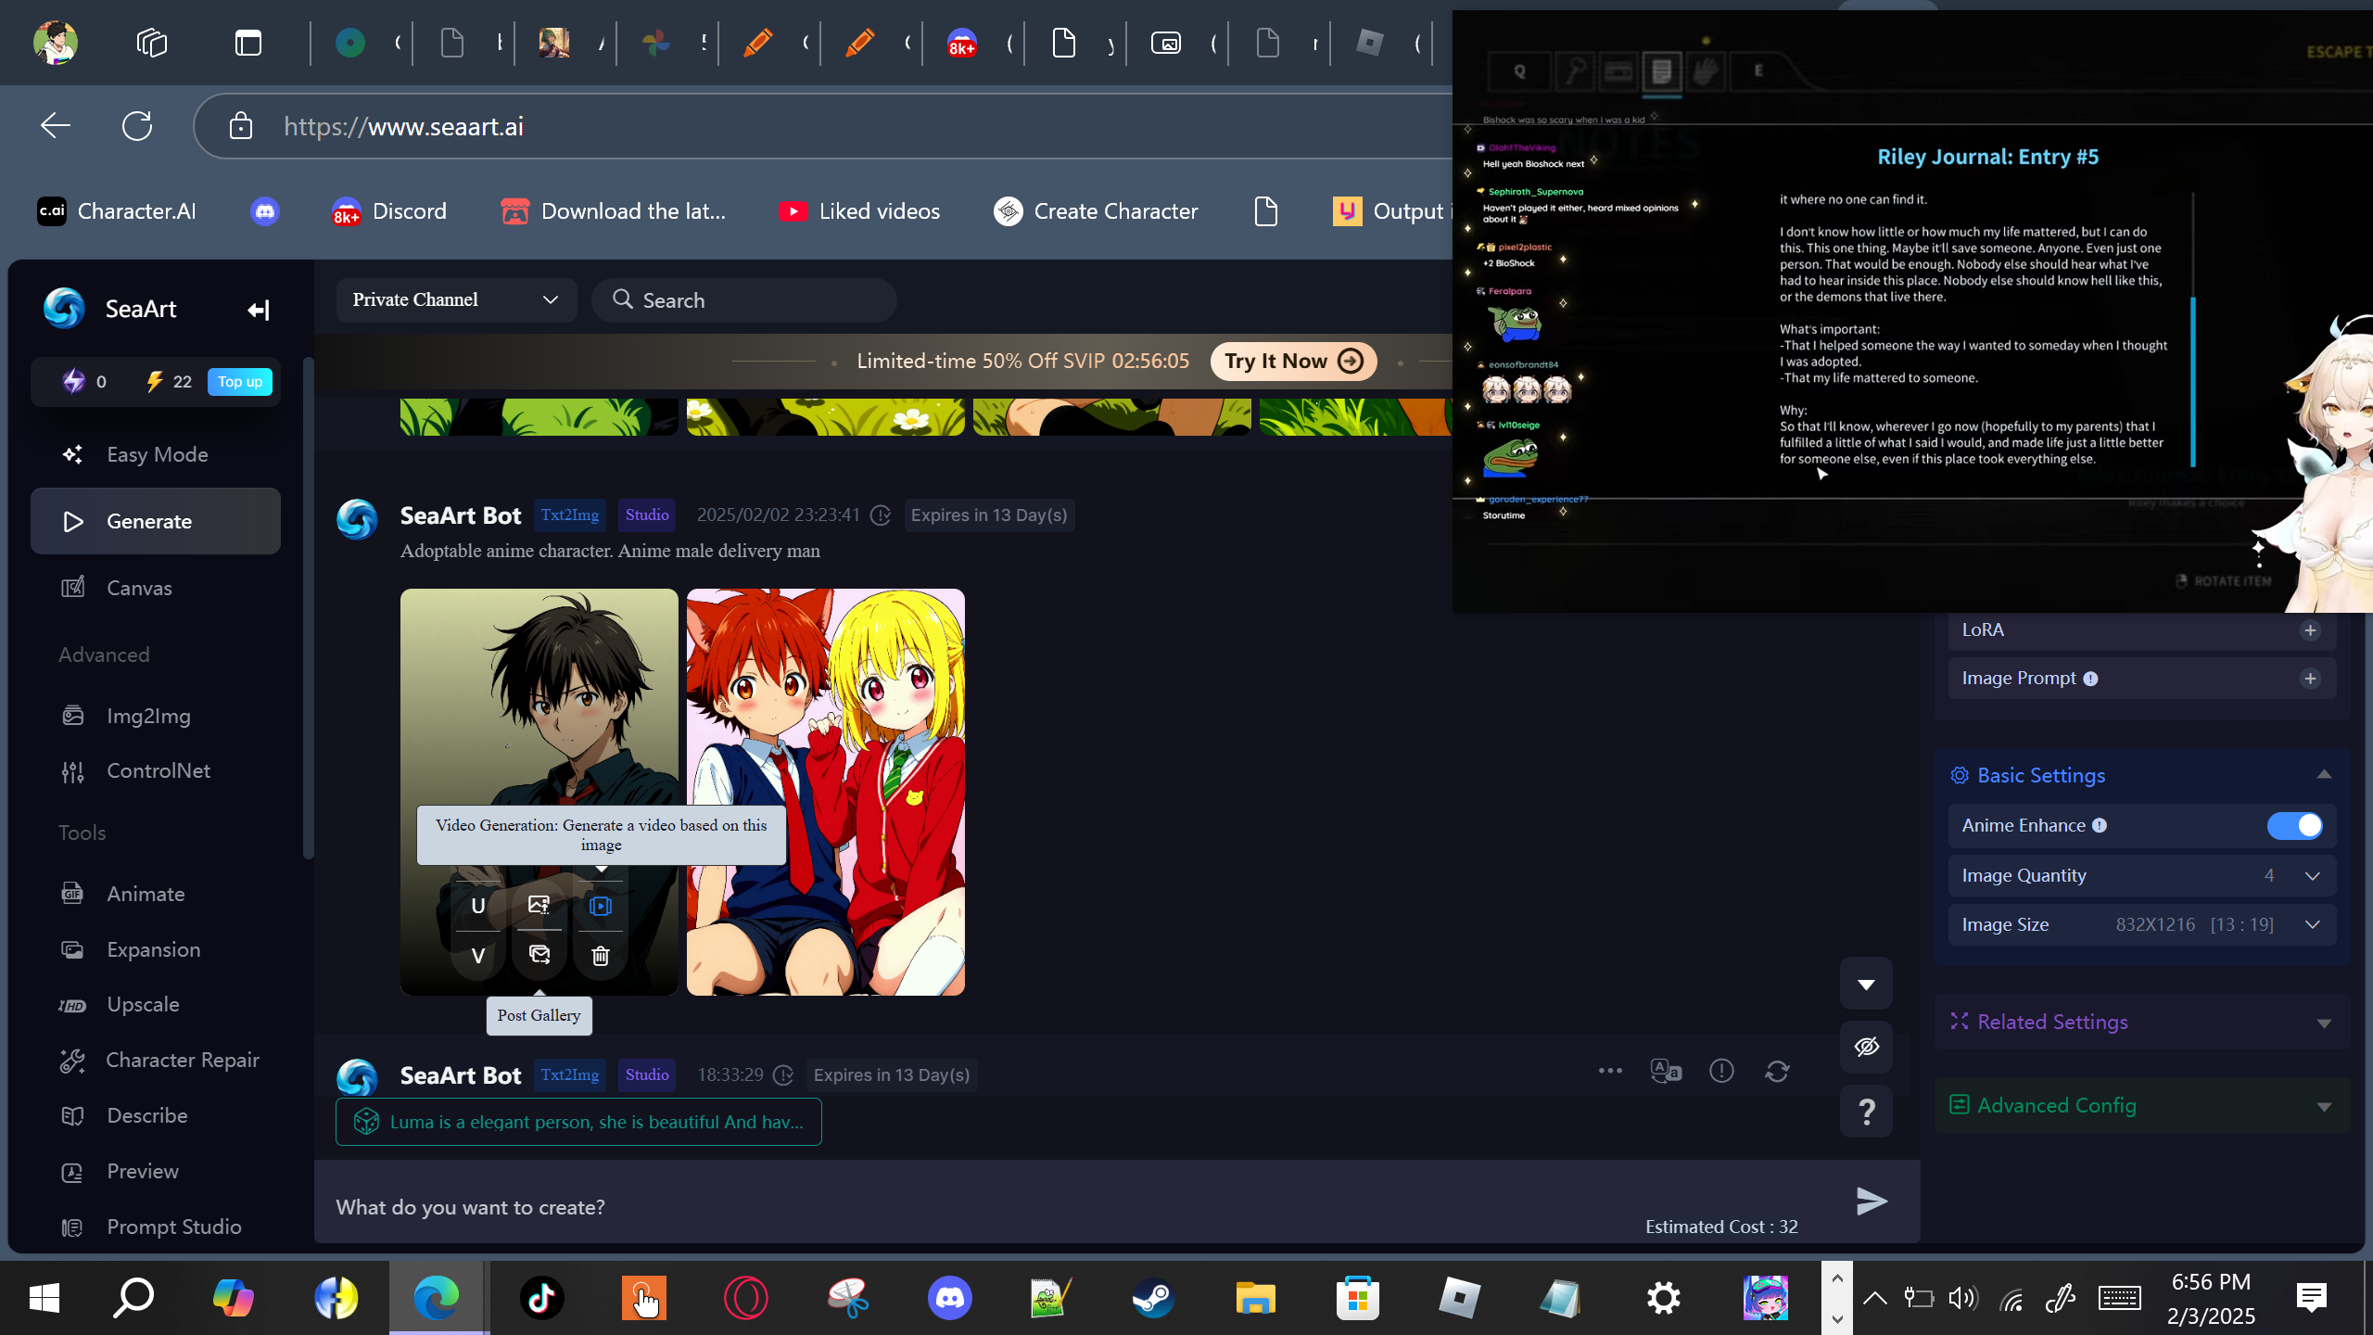Jump to bottom of the chat
This screenshot has width=2373, height=1335.
point(1867,984)
